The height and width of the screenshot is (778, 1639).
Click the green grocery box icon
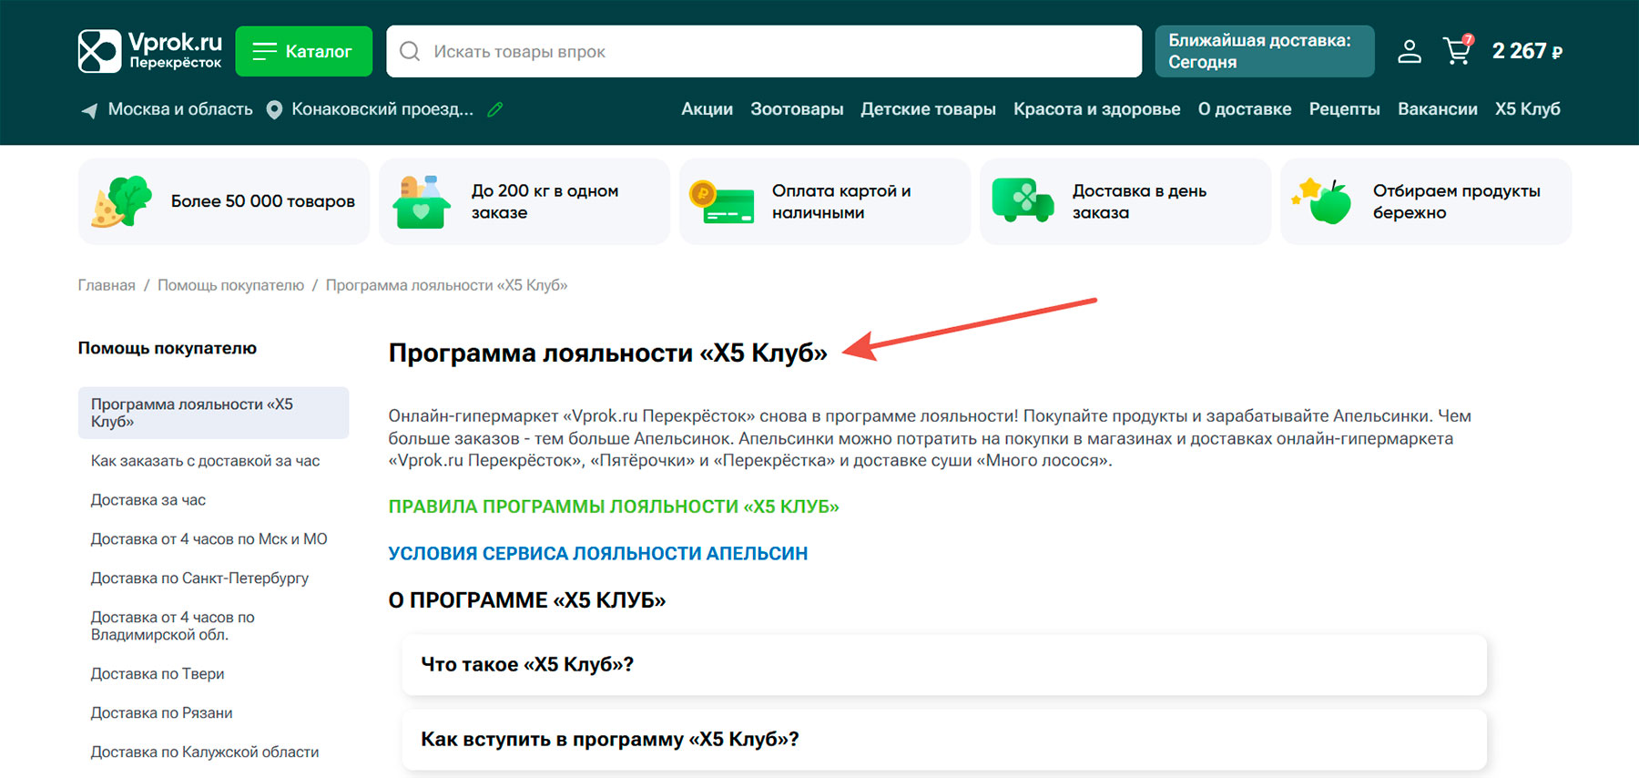tap(422, 201)
